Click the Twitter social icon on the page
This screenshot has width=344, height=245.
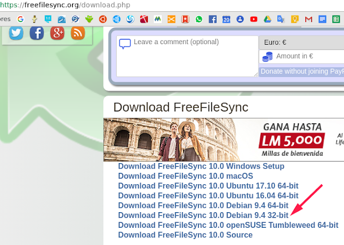(x=16, y=33)
